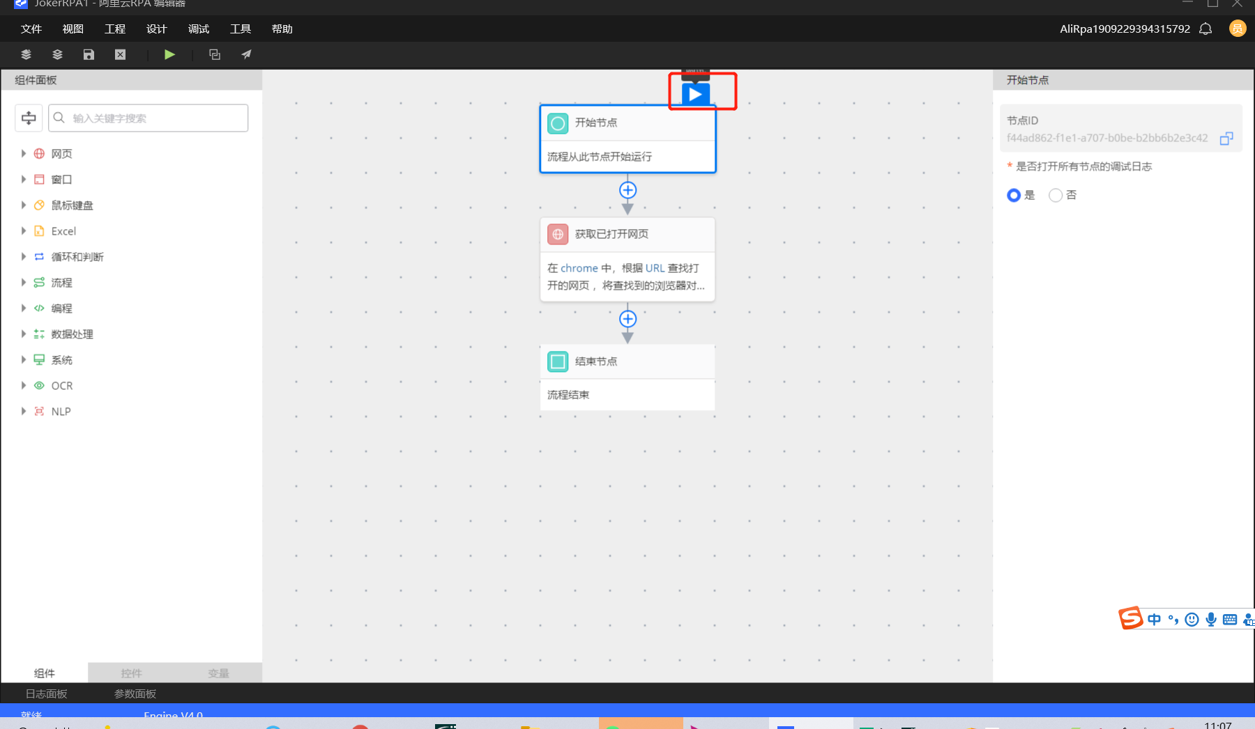Viewport: 1255px width, 729px height.
Task: Open the 视图 menu
Action: pos(73,29)
